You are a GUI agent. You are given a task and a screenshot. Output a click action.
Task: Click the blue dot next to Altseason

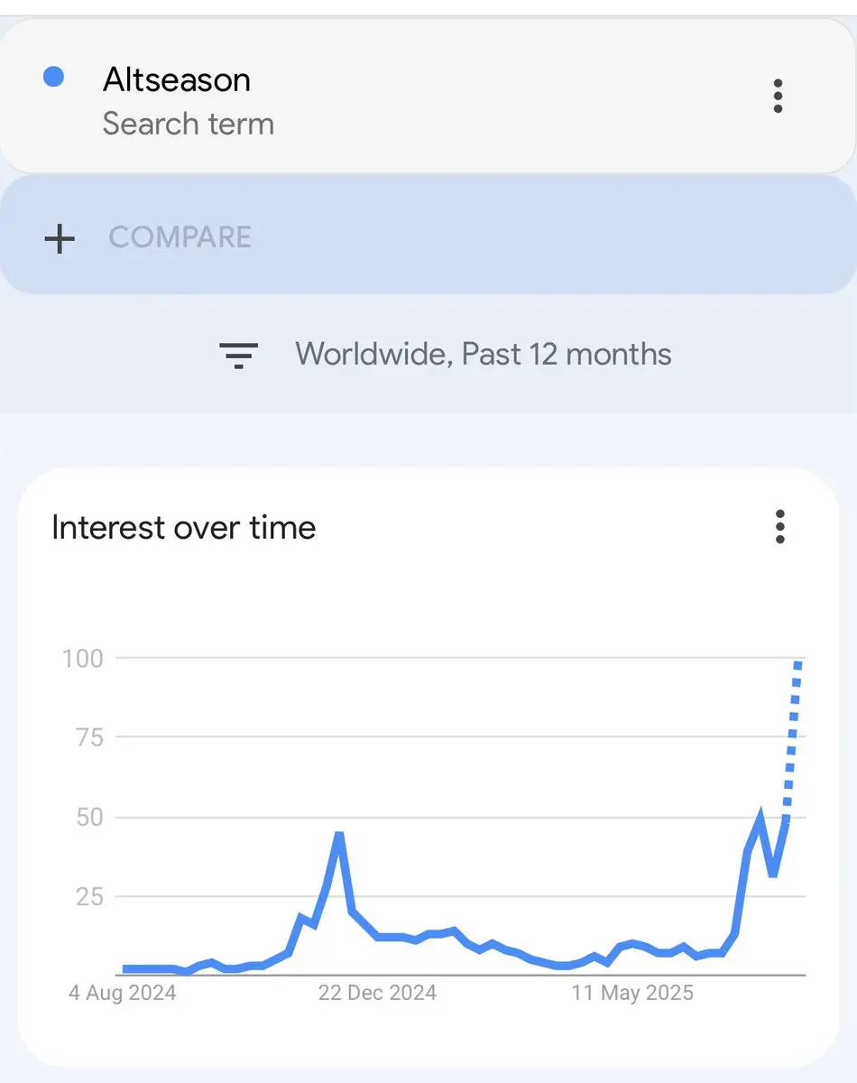pos(53,78)
